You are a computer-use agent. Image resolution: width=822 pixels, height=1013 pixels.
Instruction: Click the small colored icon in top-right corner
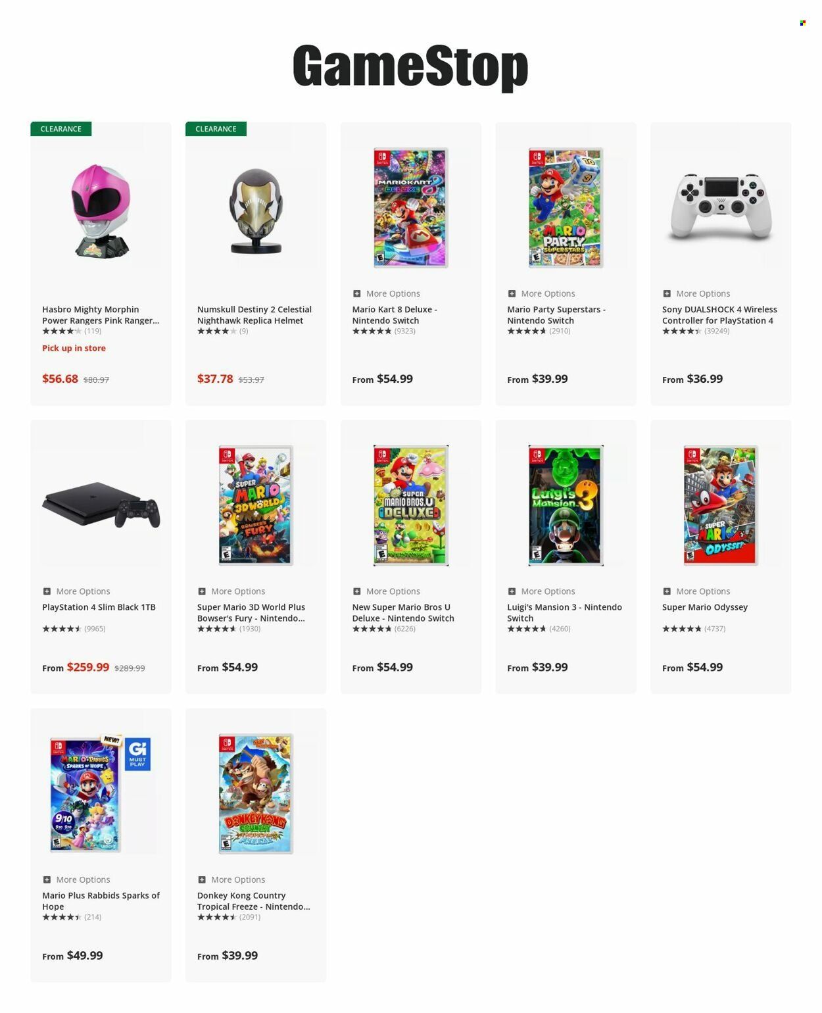pos(802,23)
